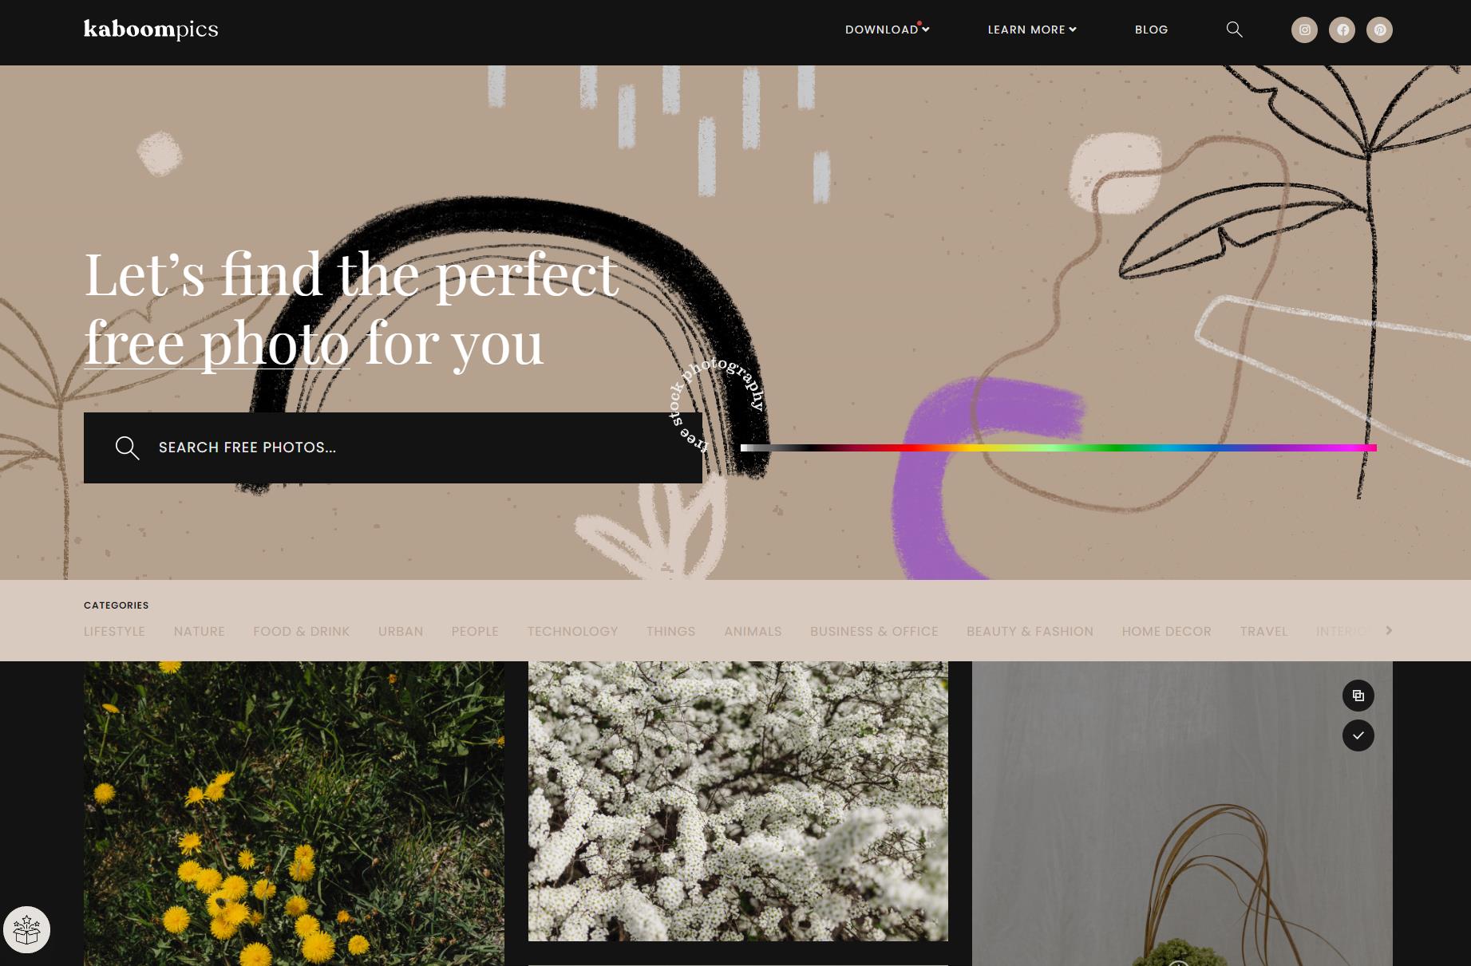Go to kaboompics homepage logo
Screen dimensions: 1471x966
tap(151, 30)
